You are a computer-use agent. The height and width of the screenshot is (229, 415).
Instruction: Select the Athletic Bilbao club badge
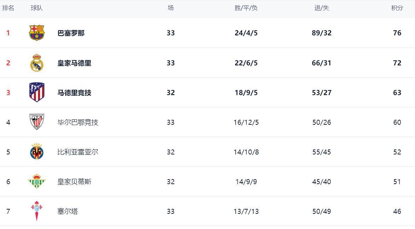click(x=37, y=122)
